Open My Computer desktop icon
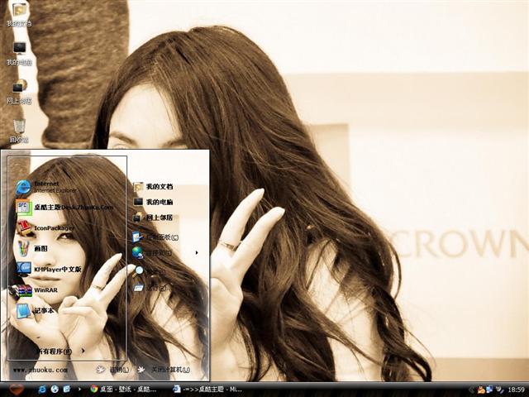 [19, 54]
